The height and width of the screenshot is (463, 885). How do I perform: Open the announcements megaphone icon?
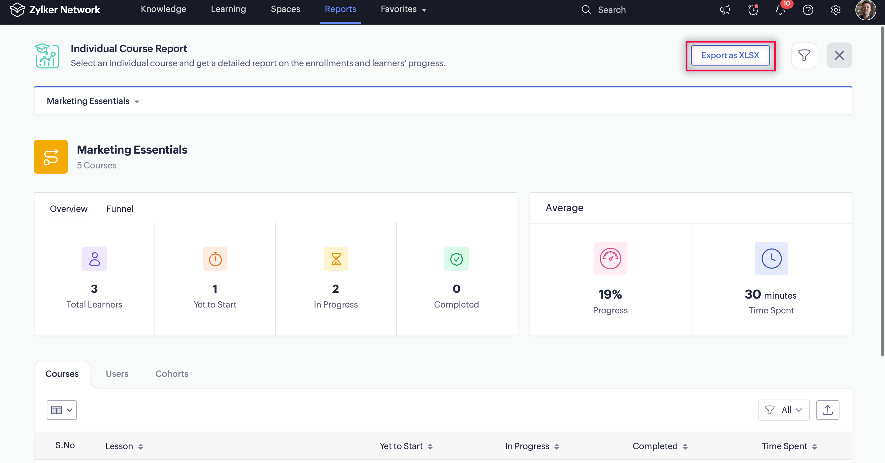click(x=725, y=10)
